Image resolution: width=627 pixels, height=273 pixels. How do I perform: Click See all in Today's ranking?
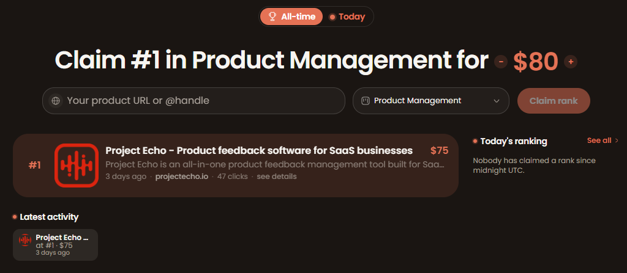599,140
